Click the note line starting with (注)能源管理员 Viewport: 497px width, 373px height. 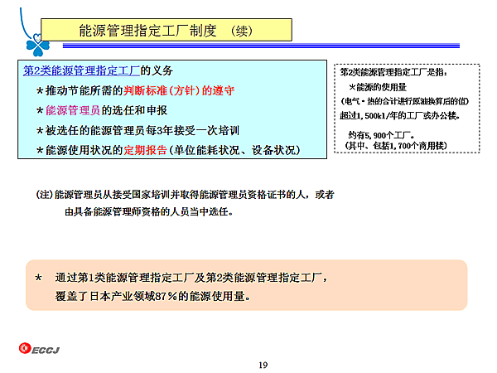(185, 195)
